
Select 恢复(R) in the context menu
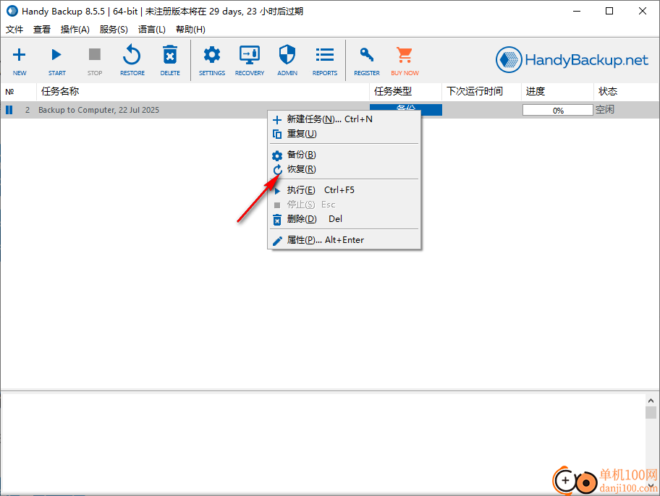(x=344, y=169)
